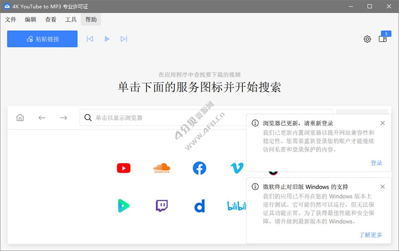Open the settings gear icon
The width and height of the screenshot is (399, 251).
coord(367,39)
